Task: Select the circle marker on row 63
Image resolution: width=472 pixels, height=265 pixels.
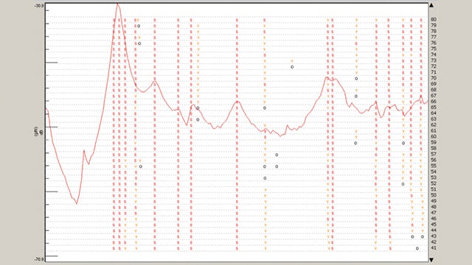Action: pos(198,119)
